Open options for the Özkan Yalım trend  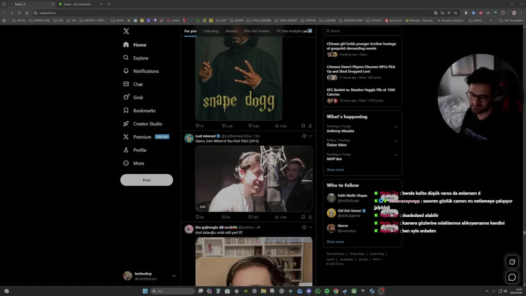pyautogui.click(x=396, y=141)
